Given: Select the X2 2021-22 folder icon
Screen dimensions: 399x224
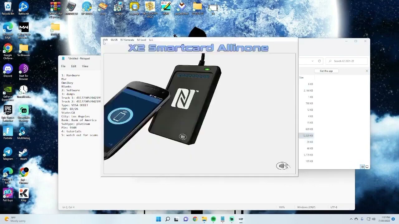Looking at the screenshot, I should pyautogui.click(x=197, y=8).
